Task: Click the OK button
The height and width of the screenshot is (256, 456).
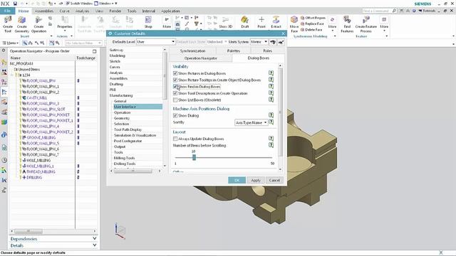Action: click(237, 180)
